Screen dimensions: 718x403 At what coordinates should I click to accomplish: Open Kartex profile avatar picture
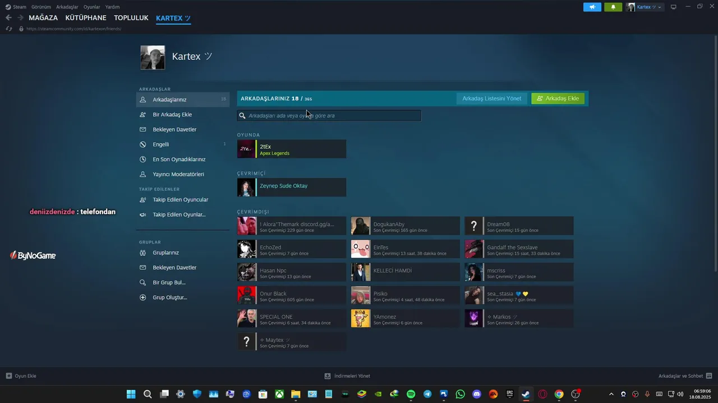153,58
